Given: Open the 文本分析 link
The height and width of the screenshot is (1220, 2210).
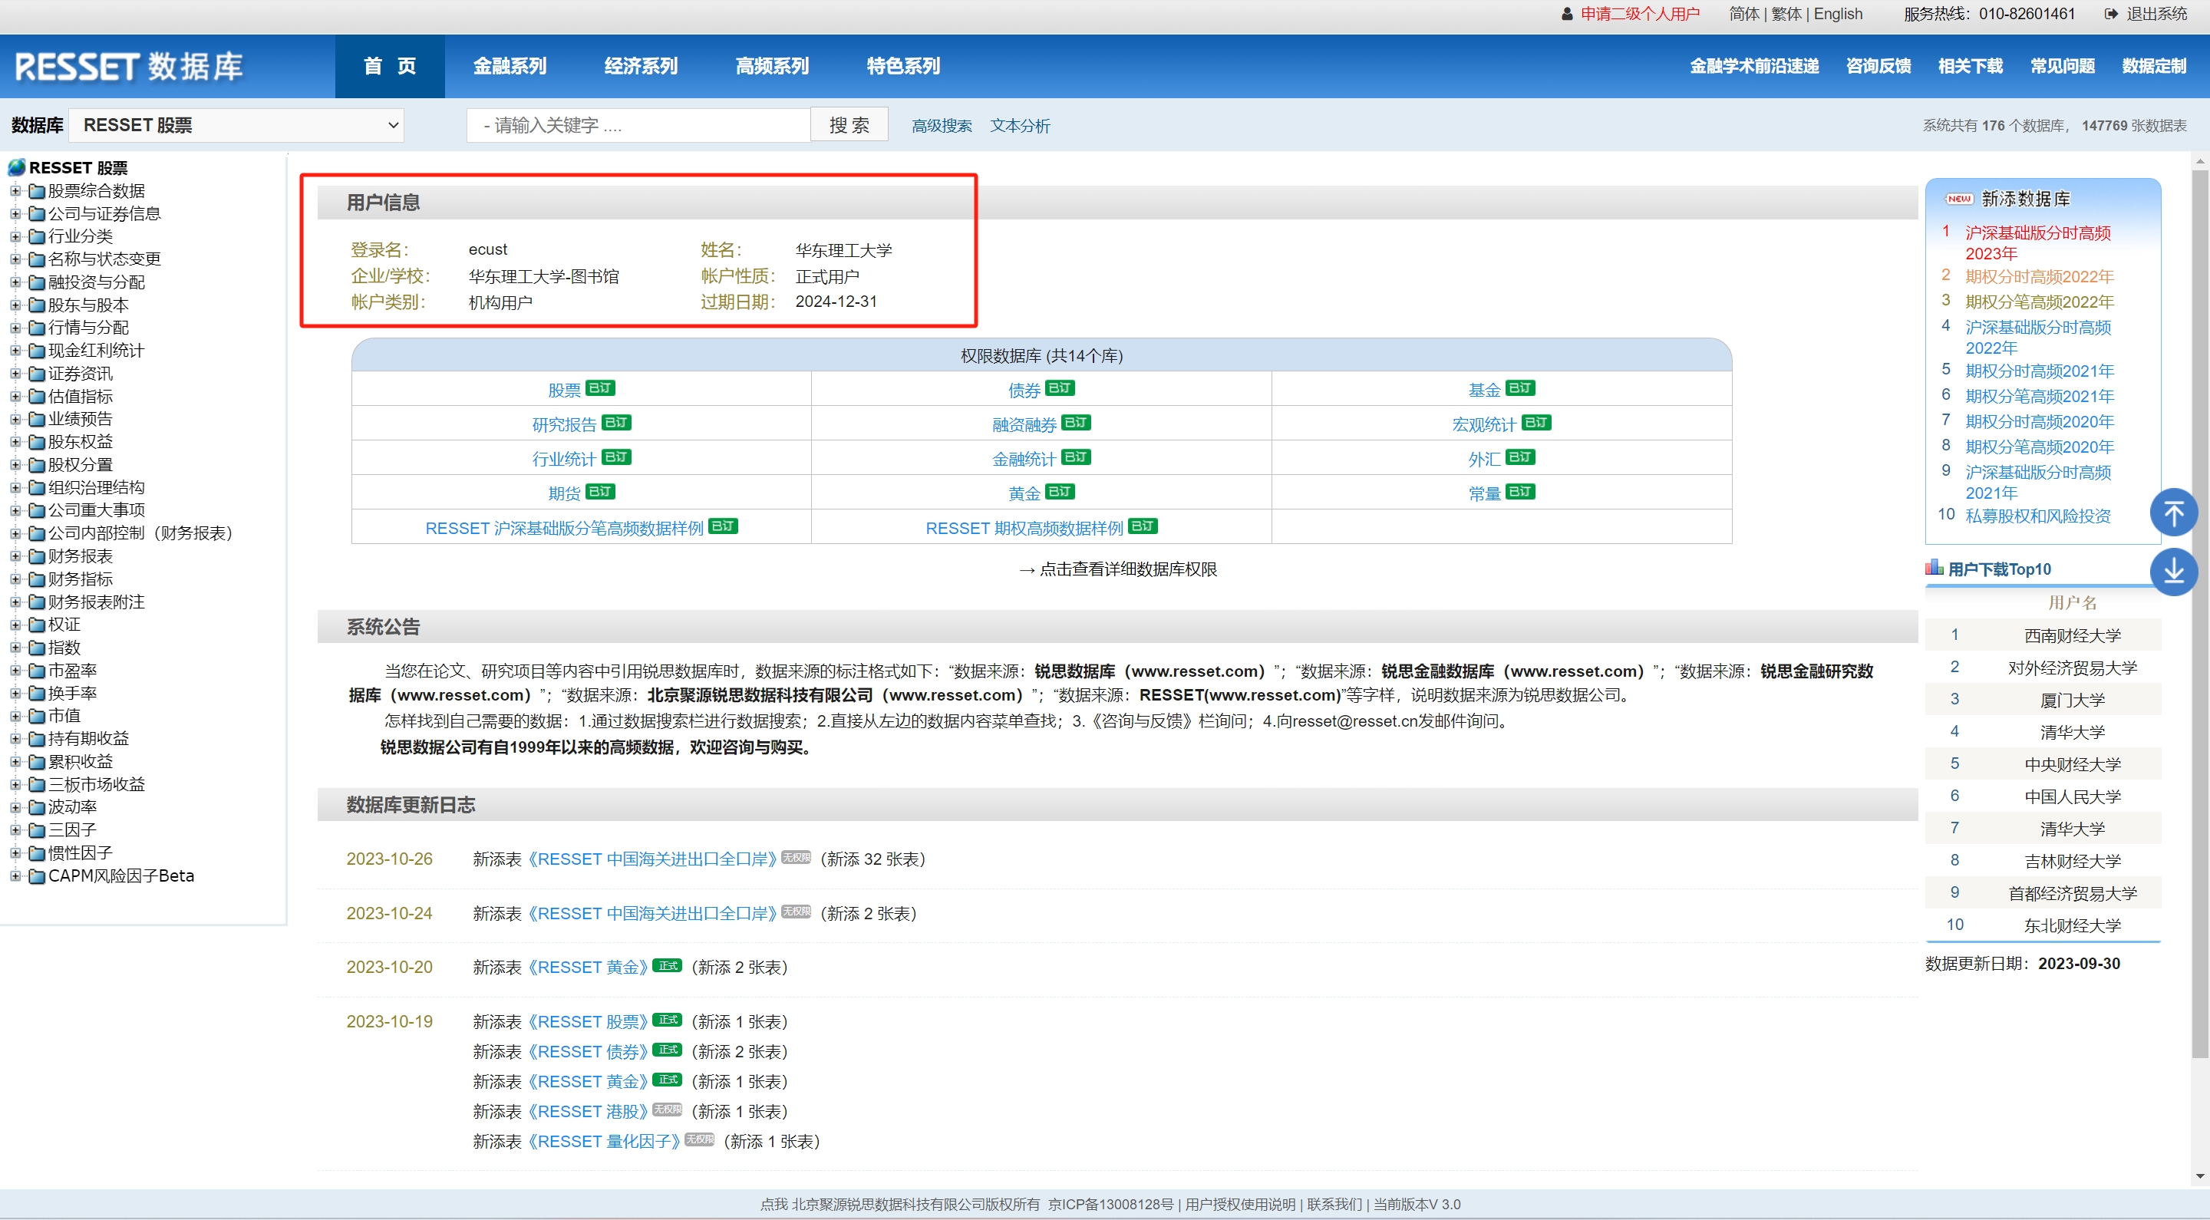Looking at the screenshot, I should pyautogui.click(x=1019, y=126).
